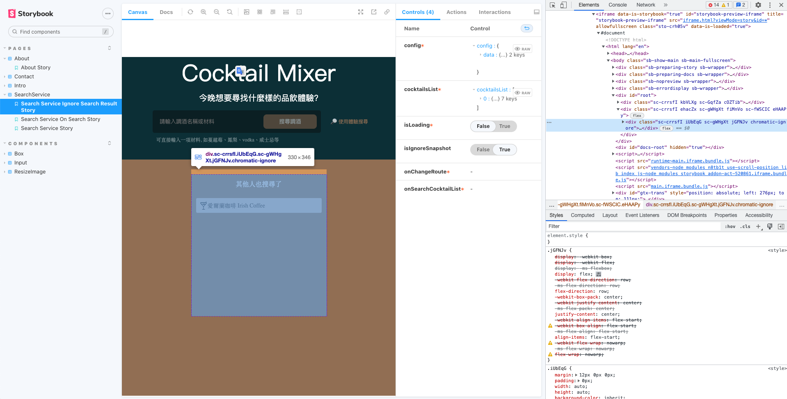Expand the Contact folder
Image resolution: width=787 pixels, height=399 pixels.
tap(24, 77)
